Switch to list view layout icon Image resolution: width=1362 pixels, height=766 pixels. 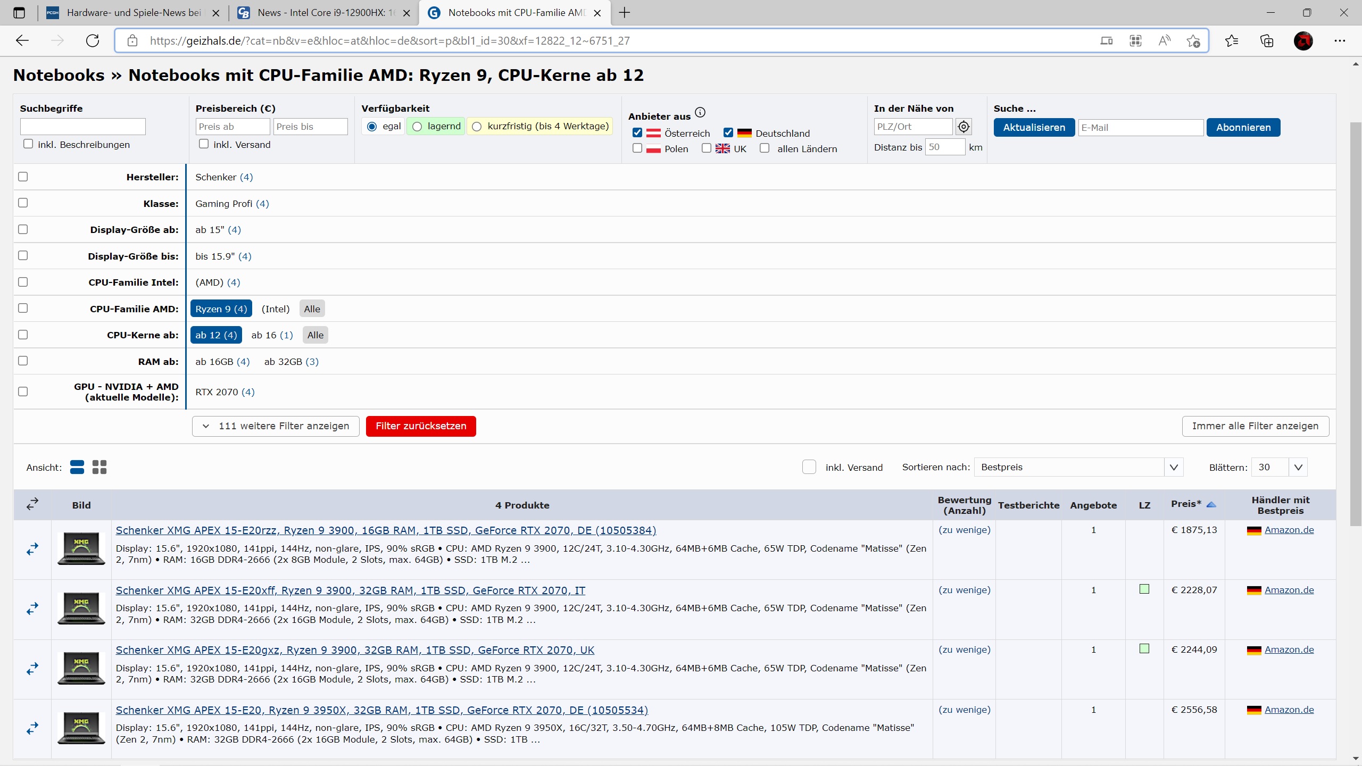tap(77, 467)
